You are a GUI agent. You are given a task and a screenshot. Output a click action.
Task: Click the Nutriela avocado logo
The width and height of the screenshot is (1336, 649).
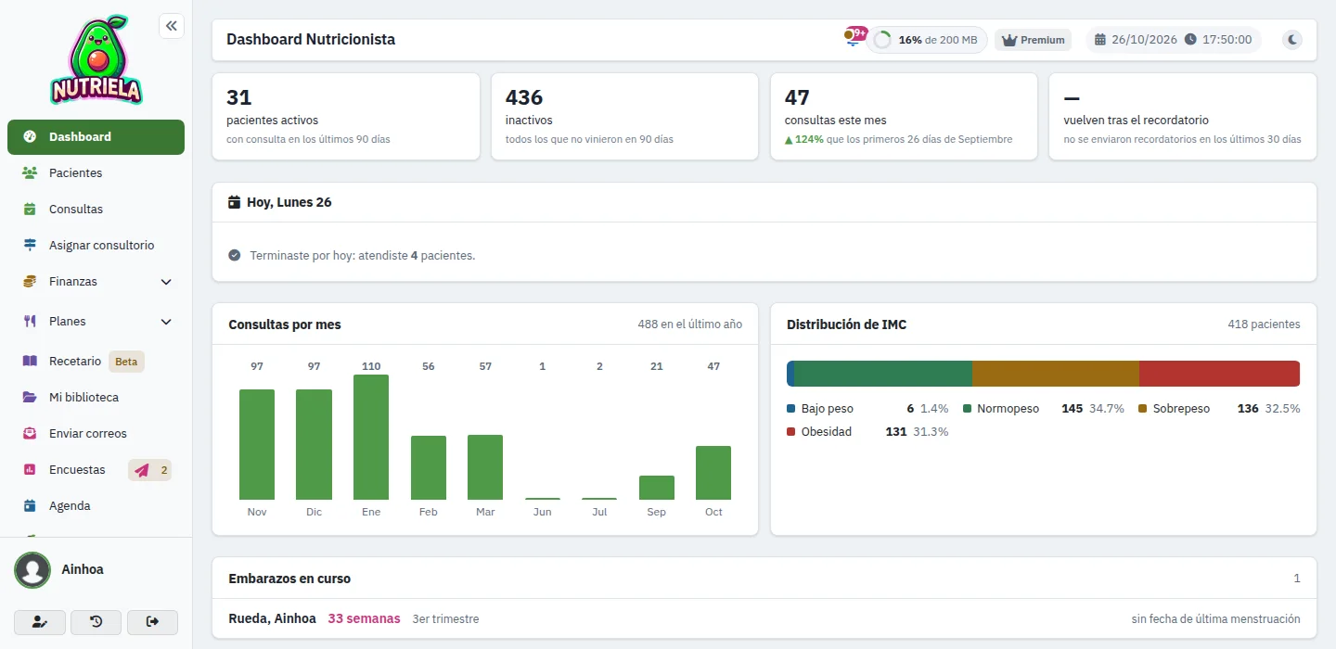pos(96,59)
